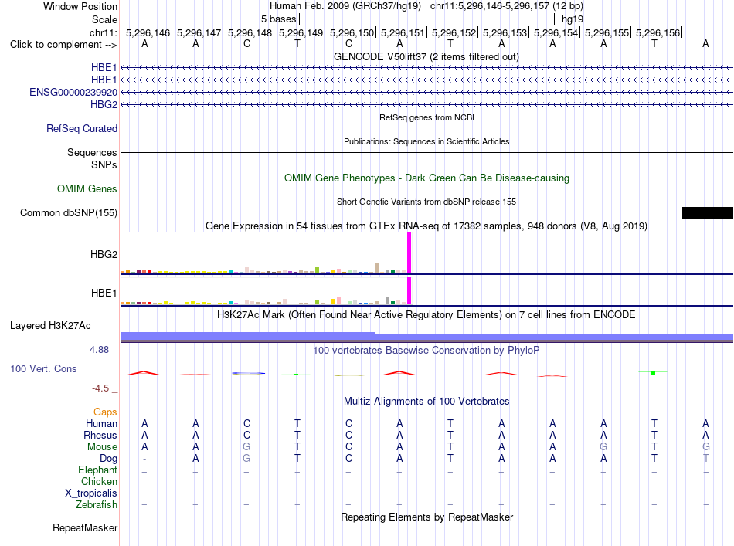This screenshot has height=546, width=734.
Task: Click the HBG2 GTEx expression label
Action: (x=104, y=254)
